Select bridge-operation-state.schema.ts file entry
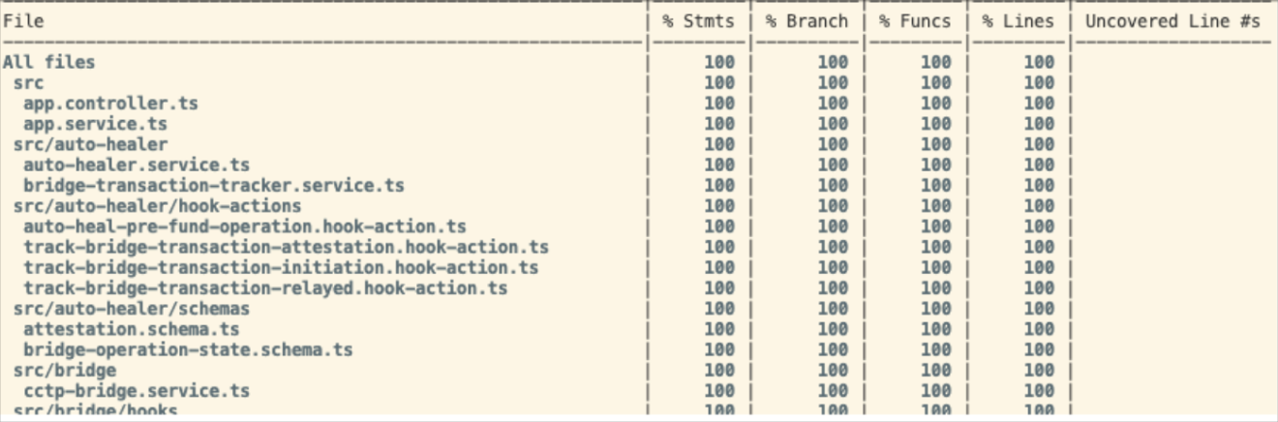Image resolution: width=1278 pixels, height=422 pixels. [x=188, y=350]
